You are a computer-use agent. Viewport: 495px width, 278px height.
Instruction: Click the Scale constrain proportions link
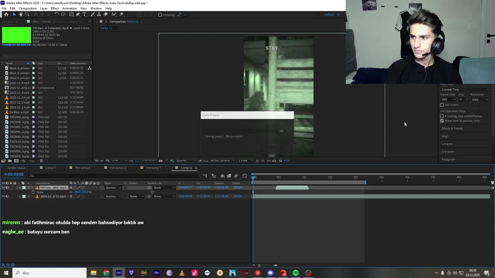point(71,192)
